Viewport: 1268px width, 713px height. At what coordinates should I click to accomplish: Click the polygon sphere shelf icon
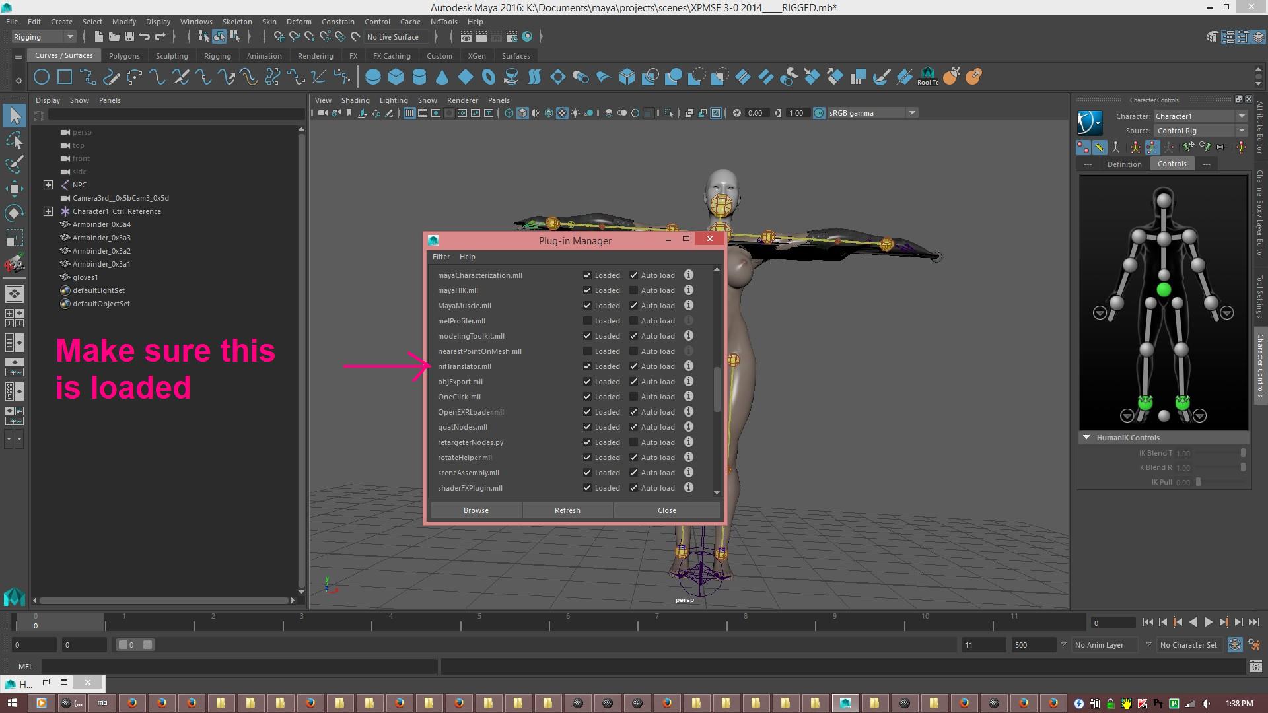pyautogui.click(x=373, y=77)
